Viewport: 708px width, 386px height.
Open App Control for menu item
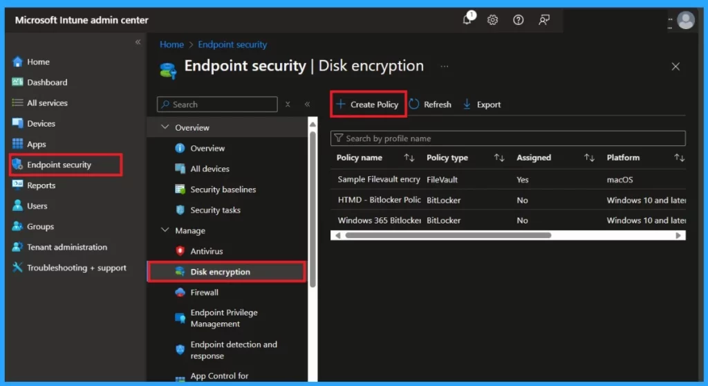219,376
